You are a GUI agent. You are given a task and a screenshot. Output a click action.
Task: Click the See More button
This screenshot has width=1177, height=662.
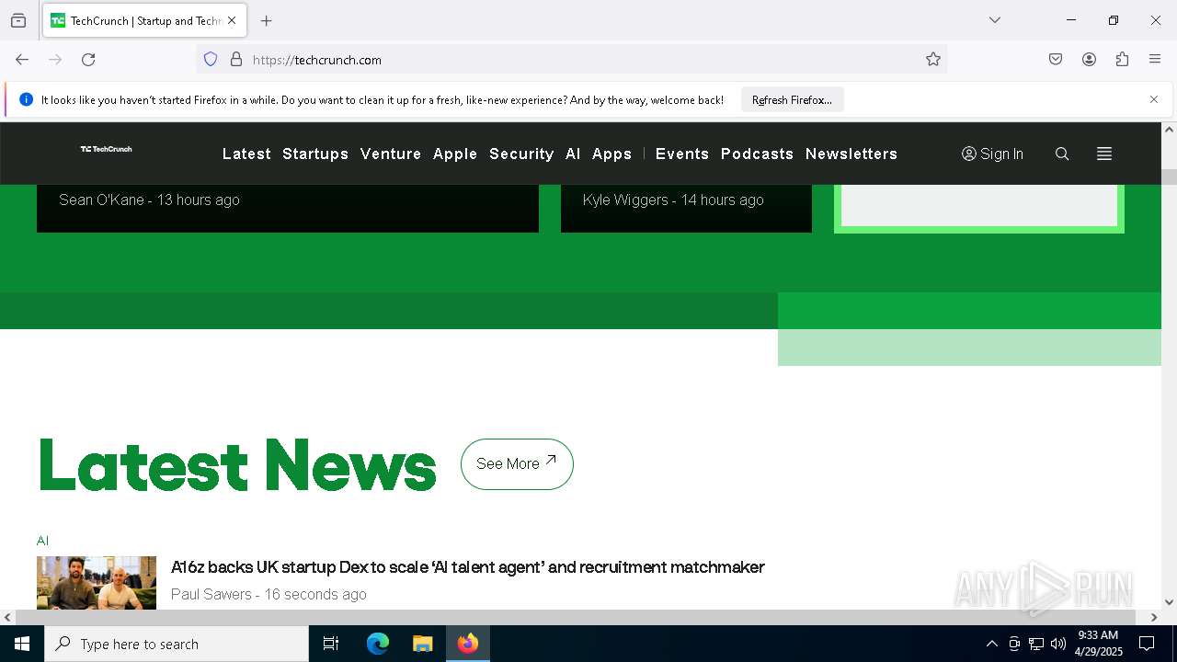[x=517, y=463]
